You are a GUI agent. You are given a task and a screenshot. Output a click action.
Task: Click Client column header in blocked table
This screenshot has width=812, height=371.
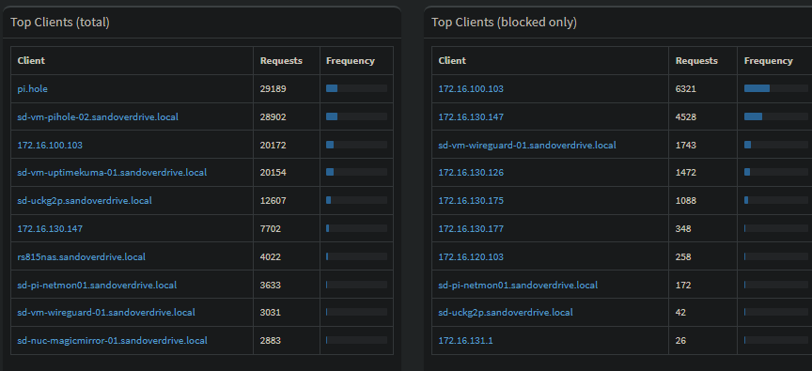[452, 60]
